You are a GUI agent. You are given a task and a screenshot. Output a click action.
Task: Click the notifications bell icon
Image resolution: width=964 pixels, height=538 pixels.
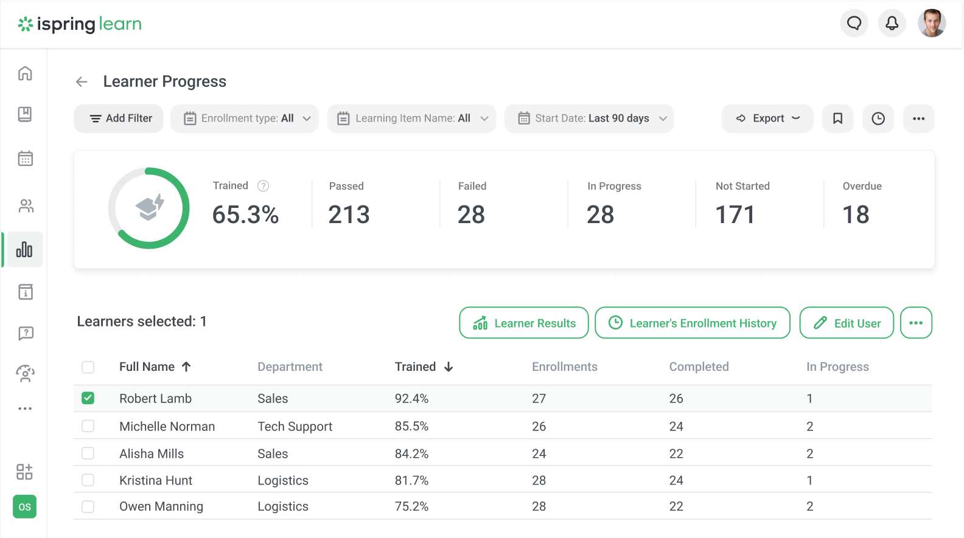tap(892, 24)
